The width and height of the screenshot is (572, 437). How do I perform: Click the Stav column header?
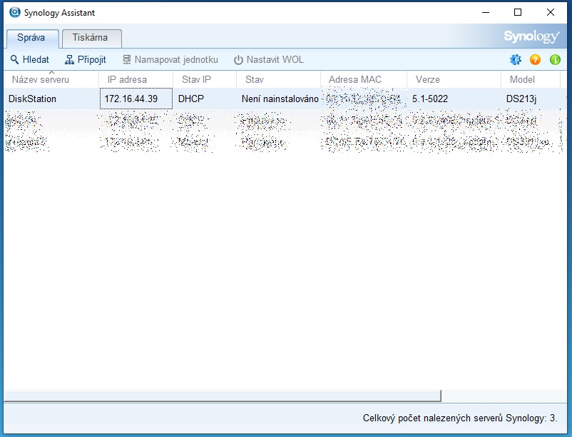[255, 79]
